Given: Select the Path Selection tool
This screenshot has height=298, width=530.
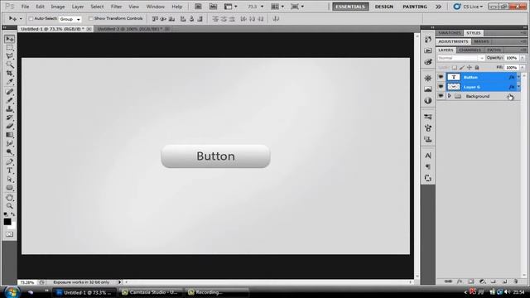Looking at the screenshot, I should coord(9,179).
